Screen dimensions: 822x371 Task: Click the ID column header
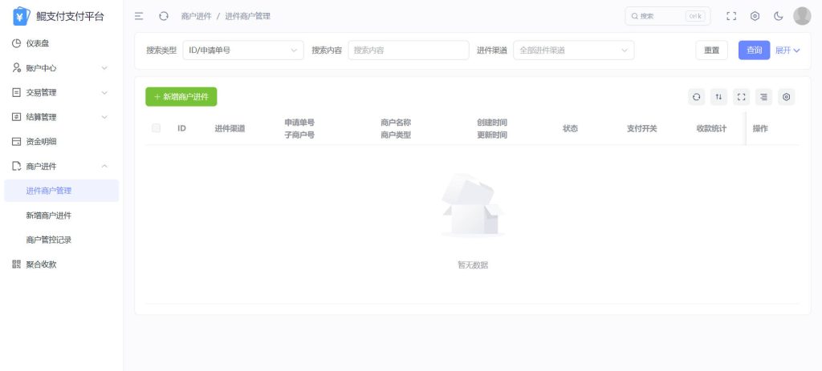tap(181, 128)
